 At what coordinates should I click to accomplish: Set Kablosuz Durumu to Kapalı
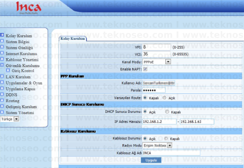click(166, 138)
